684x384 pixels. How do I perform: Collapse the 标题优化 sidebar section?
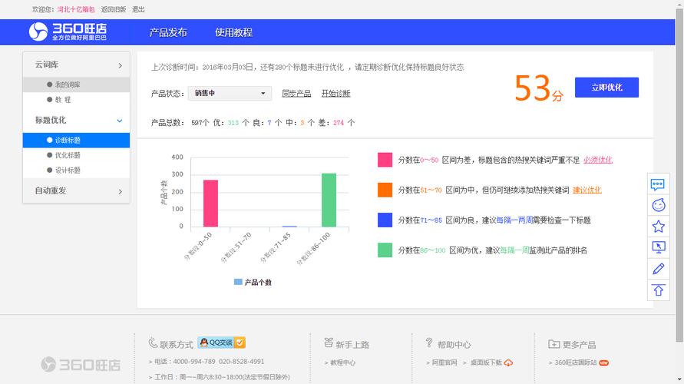pyautogui.click(x=76, y=120)
